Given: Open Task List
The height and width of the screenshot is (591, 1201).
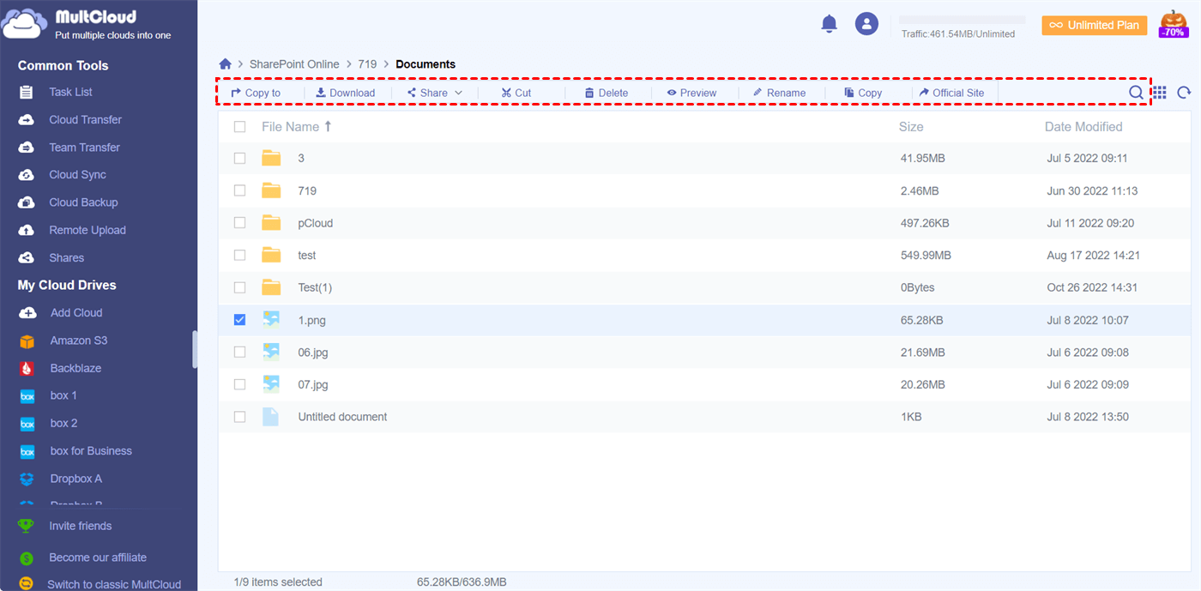Looking at the screenshot, I should [70, 92].
